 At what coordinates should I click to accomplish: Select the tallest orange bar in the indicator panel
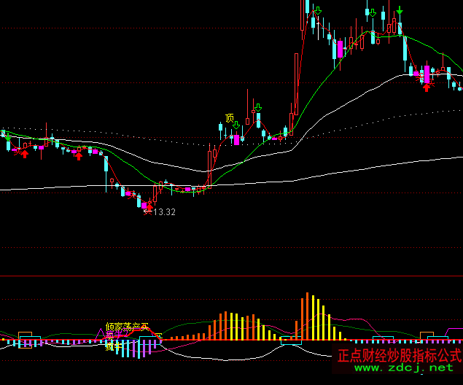point(307,316)
